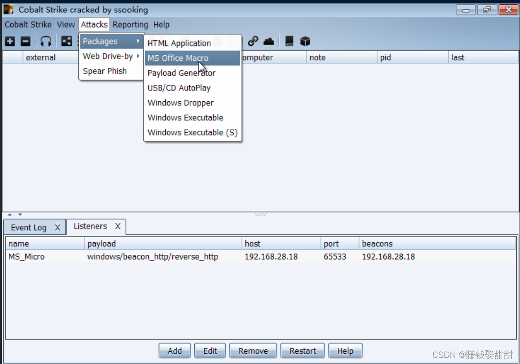This screenshot has height=364, width=520.
Task: Sort listeners by name column
Action: point(45,244)
